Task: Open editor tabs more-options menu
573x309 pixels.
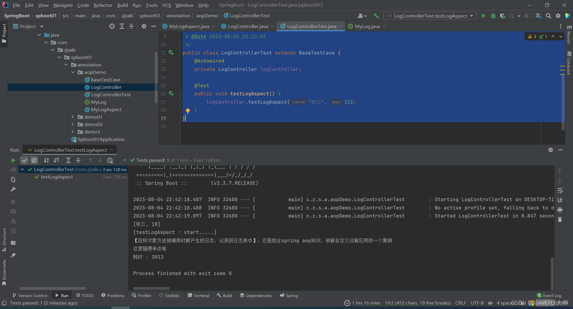Action: click(x=561, y=26)
